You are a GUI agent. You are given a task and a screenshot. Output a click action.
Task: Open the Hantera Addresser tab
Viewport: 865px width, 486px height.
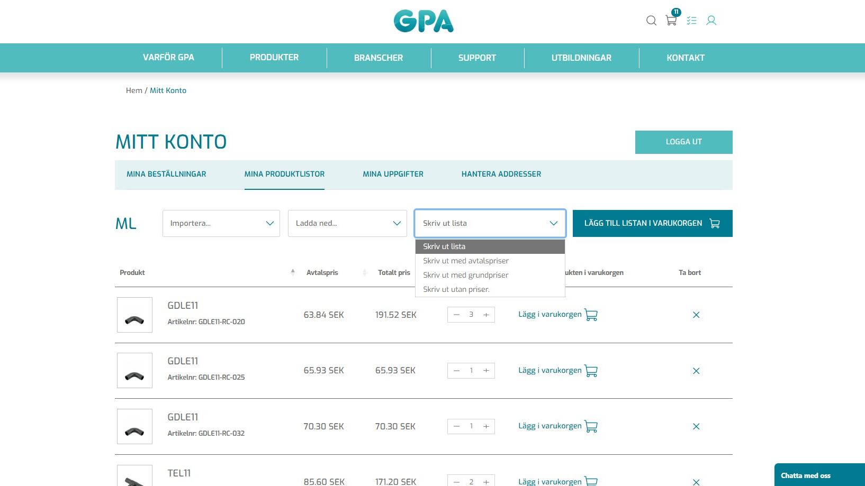pos(501,174)
